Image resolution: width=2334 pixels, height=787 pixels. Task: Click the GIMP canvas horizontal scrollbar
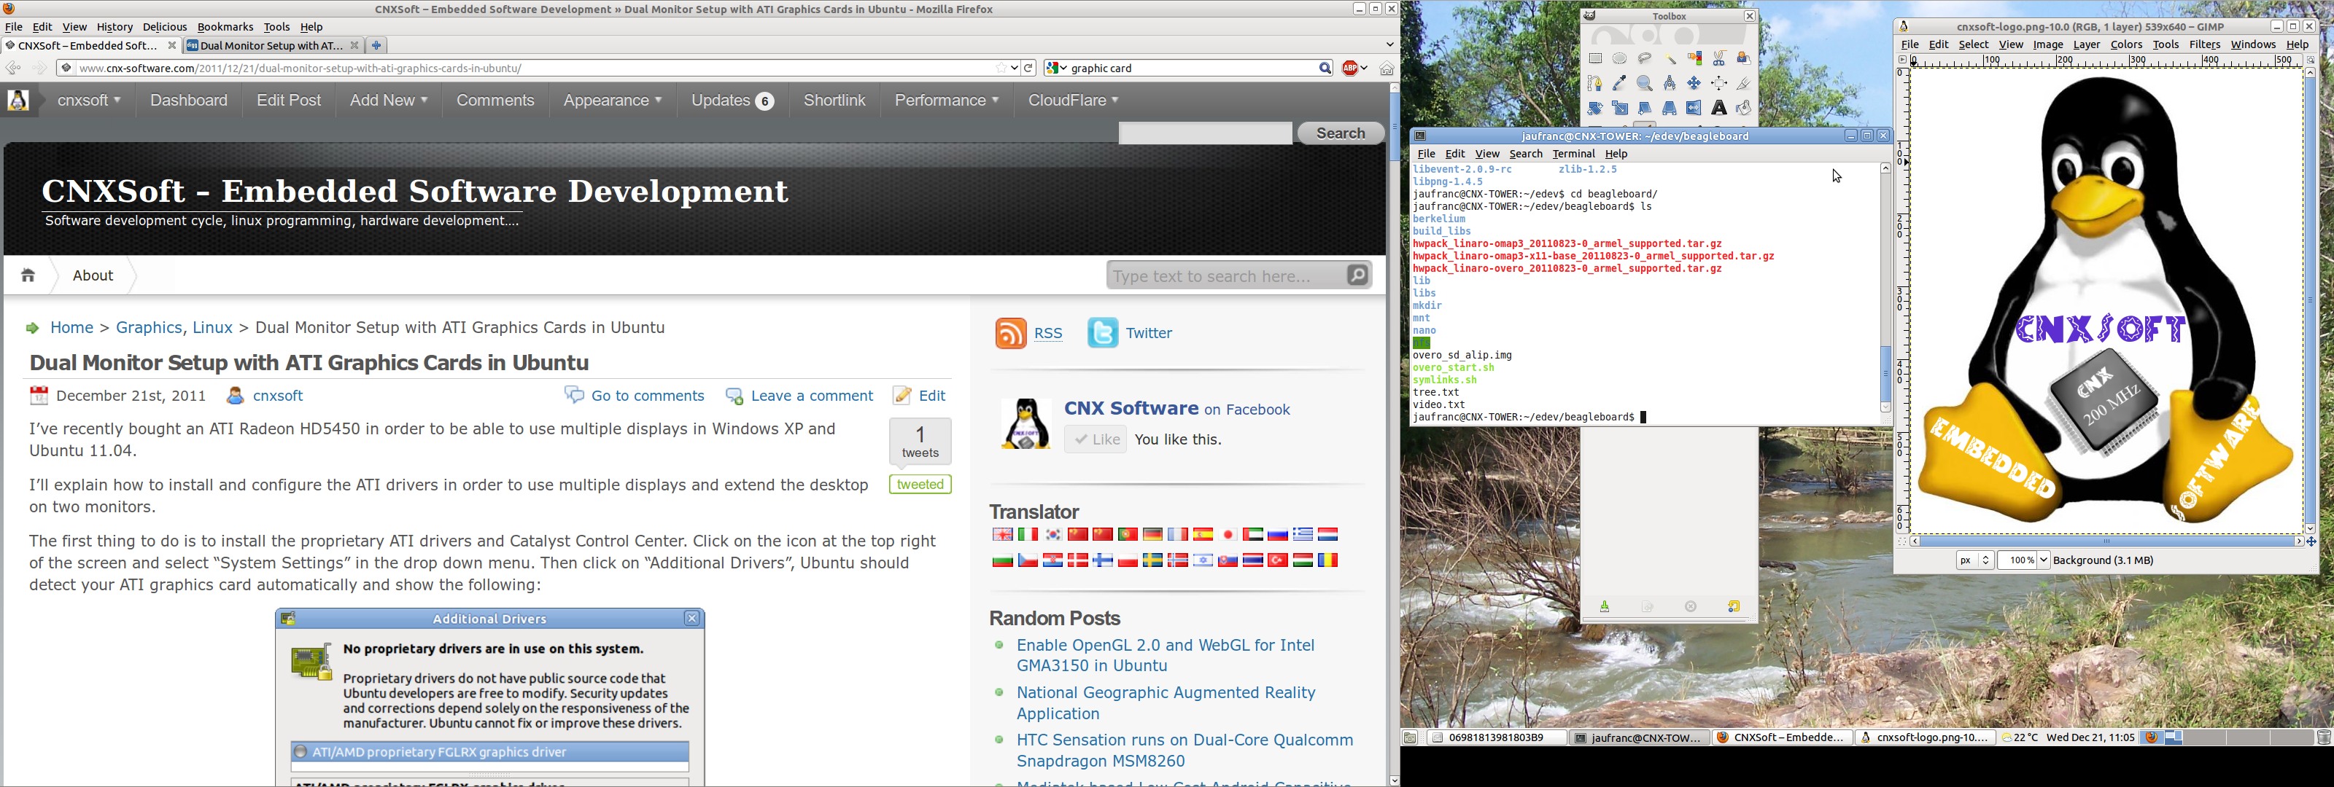[x=2106, y=541]
